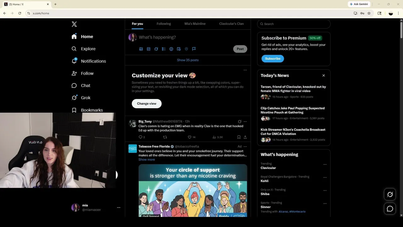Open the Alcaraz trending link
Screen dimensions: 403x227
[x=283, y=212]
